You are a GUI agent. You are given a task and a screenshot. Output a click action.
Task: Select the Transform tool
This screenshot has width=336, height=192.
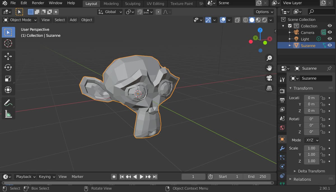(8, 90)
